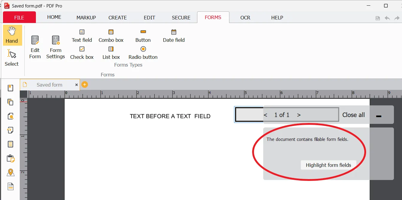Insert a Radio button form element
This screenshot has width=402, height=200.
pos(143,53)
